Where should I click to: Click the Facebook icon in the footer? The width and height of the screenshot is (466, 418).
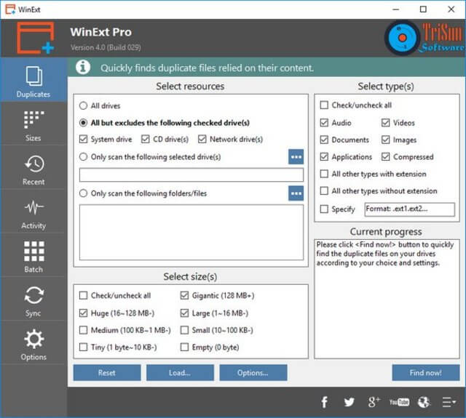tap(324, 402)
